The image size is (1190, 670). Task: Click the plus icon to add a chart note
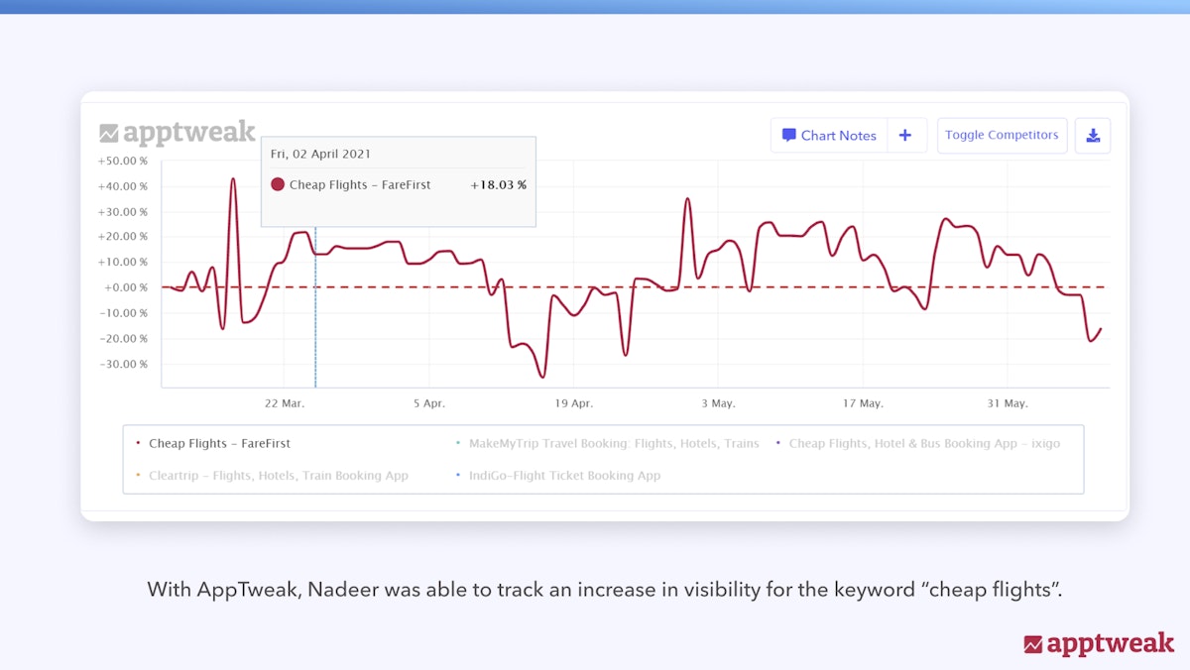(x=905, y=135)
